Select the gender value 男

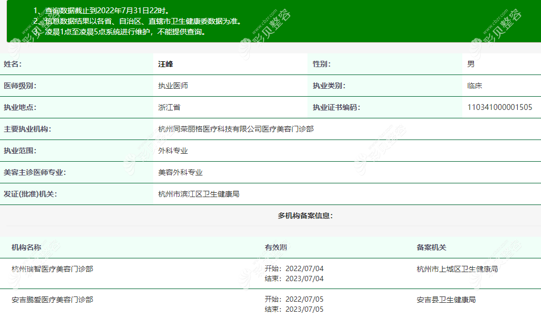[471, 64]
